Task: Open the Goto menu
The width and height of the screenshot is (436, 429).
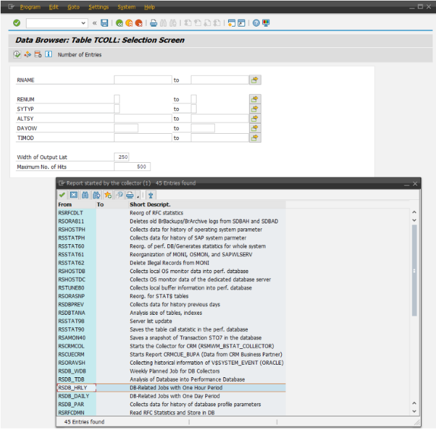Action: [73, 7]
